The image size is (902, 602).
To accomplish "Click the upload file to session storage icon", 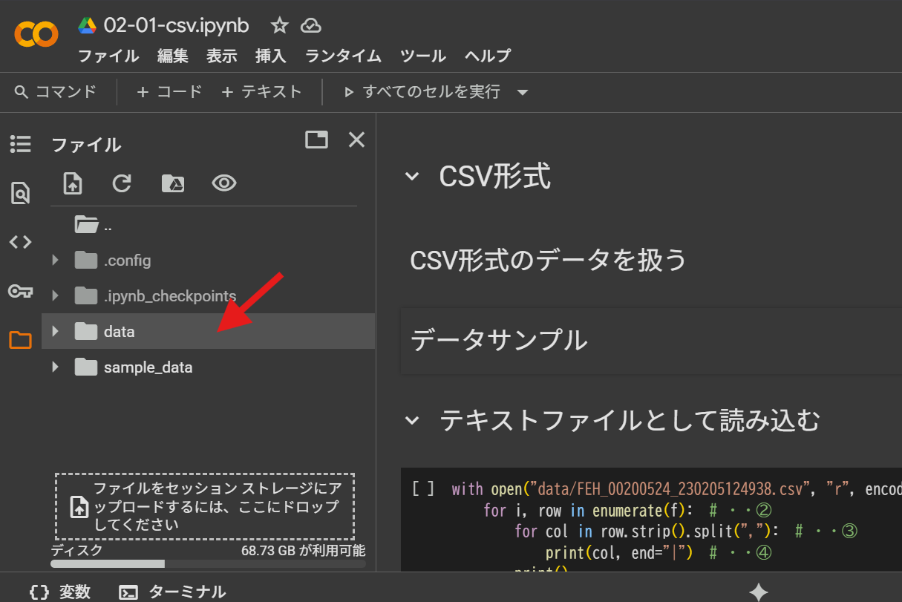I will [73, 183].
